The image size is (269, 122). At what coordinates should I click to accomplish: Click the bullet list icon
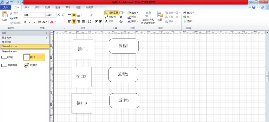(85, 15)
